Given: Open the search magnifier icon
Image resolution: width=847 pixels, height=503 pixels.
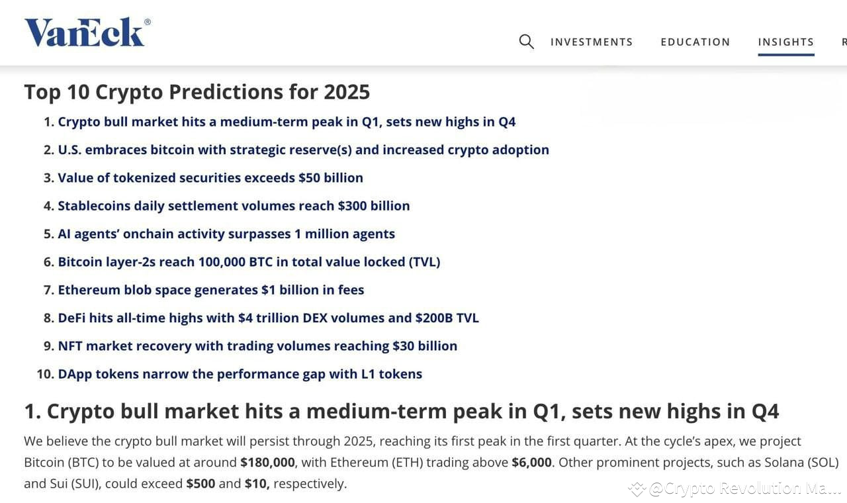Looking at the screenshot, I should pos(525,41).
